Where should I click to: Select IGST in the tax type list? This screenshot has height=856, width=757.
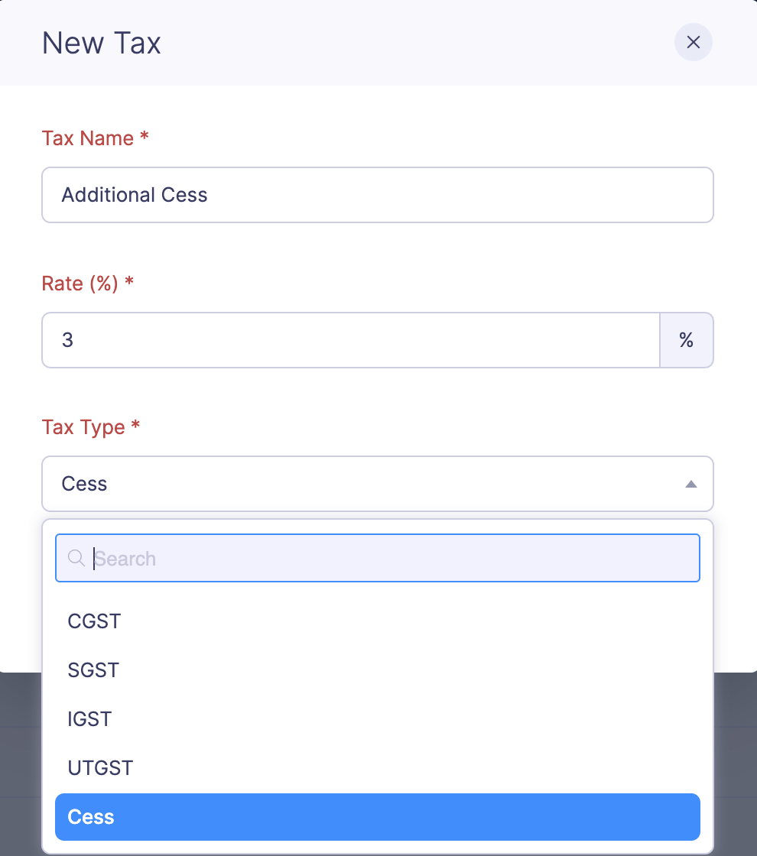pyautogui.click(x=89, y=718)
